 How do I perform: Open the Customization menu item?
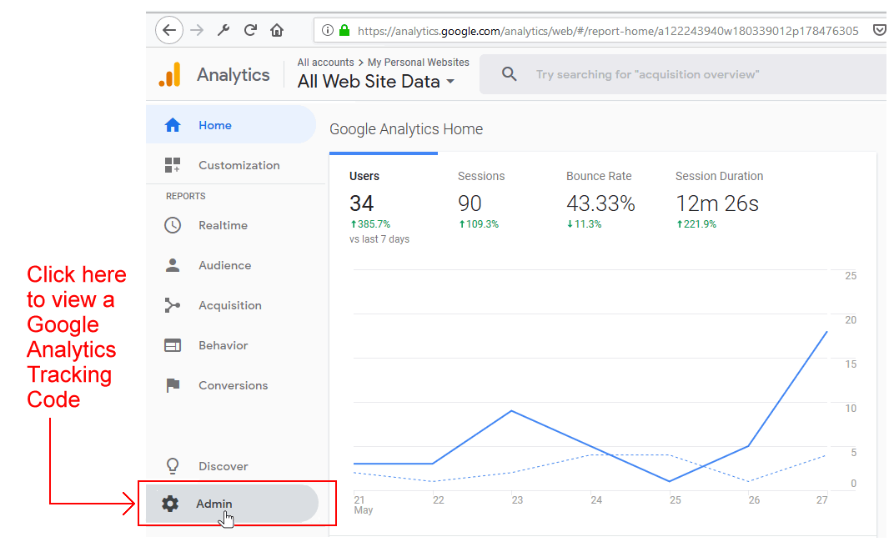(x=239, y=165)
